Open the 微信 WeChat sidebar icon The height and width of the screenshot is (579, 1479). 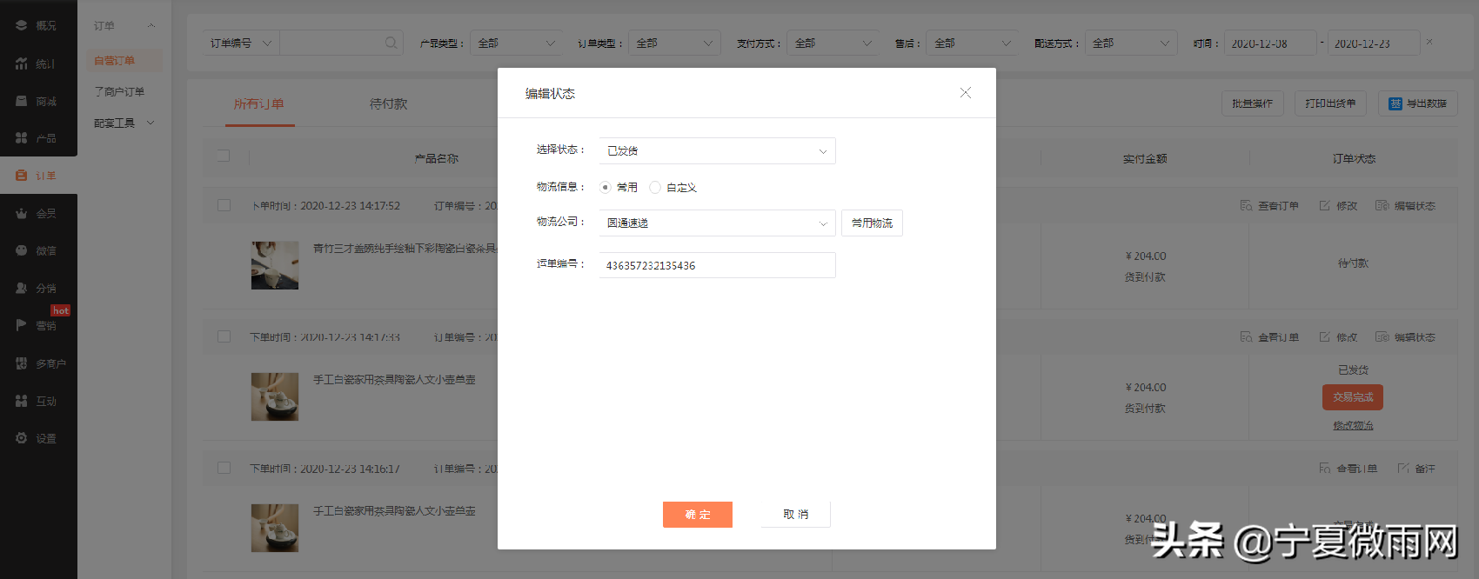coord(22,250)
